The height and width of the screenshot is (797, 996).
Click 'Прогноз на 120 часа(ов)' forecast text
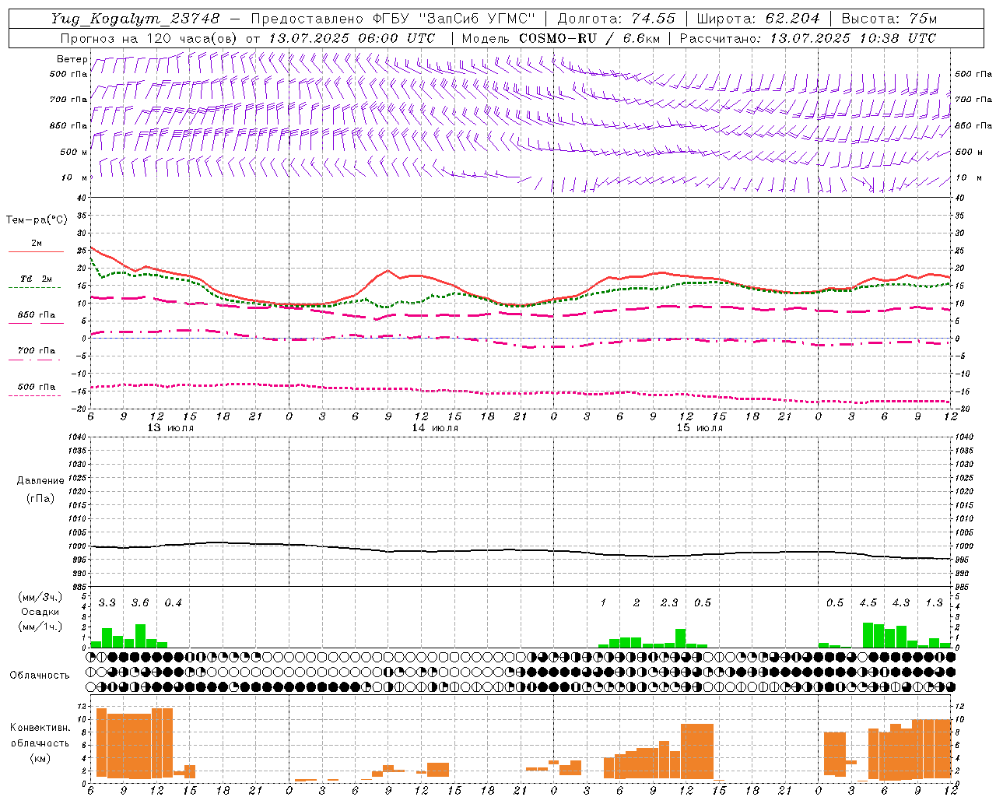point(150,38)
